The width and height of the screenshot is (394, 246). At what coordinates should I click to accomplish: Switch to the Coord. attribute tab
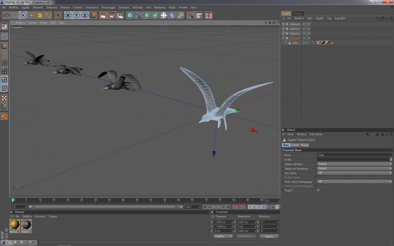[x=295, y=145]
